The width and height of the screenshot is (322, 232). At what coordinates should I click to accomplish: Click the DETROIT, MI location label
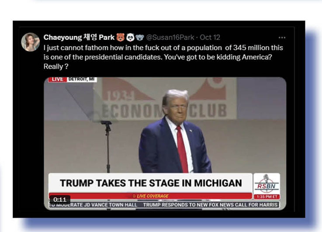click(x=82, y=79)
